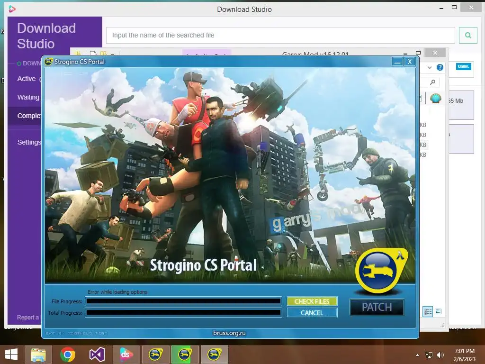Viewport: 485px width, 364px height.
Task: Minimize the Strogino CS Portal window
Action: pyautogui.click(x=397, y=62)
